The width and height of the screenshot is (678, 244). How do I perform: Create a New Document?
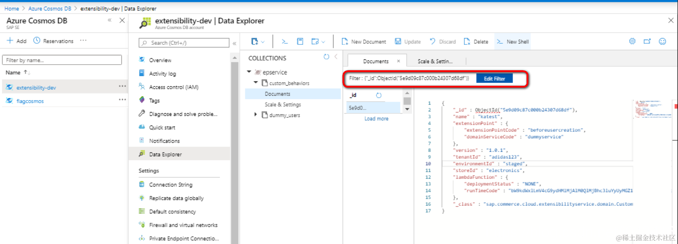pyautogui.click(x=364, y=41)
